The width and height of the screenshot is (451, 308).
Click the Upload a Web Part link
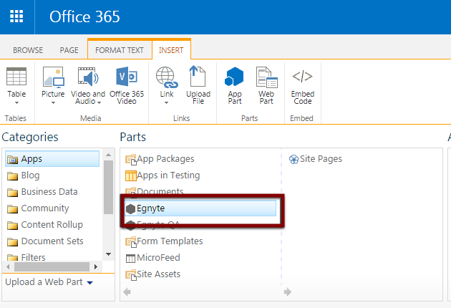pyautogui.click(x=44, y=281)
